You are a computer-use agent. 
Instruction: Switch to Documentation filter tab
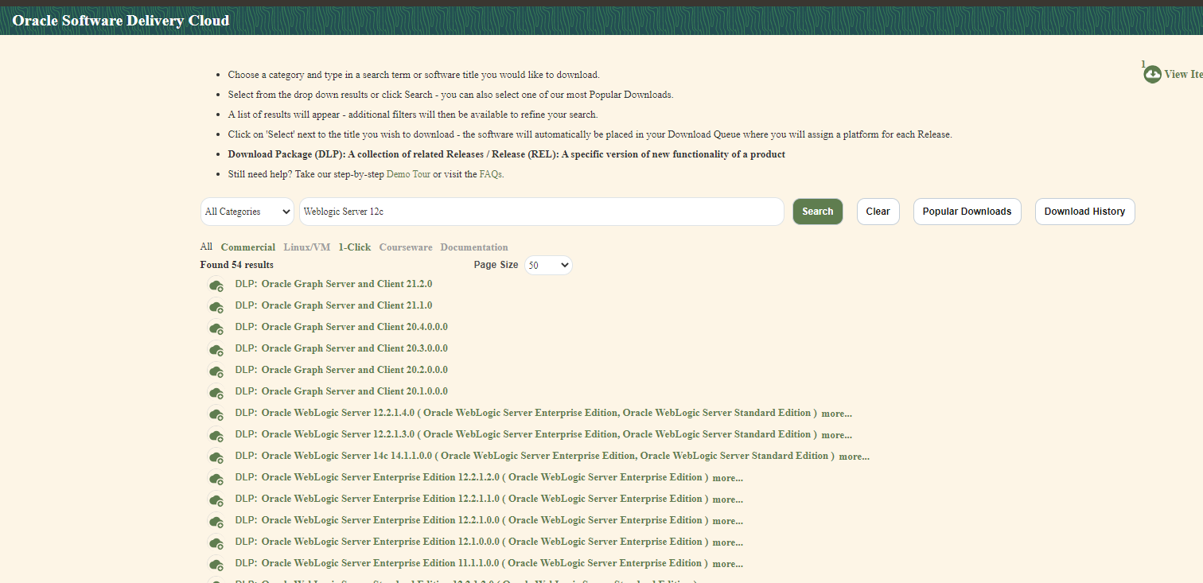[x=474, y=247]
